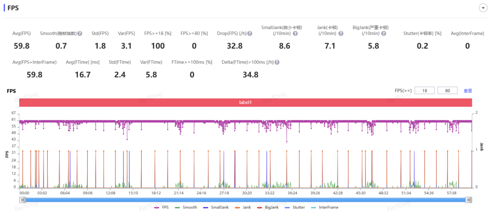491x212 pixels.
Task: Click help icon beside BigJank (/10min)
Action: [x=383, y=34]
